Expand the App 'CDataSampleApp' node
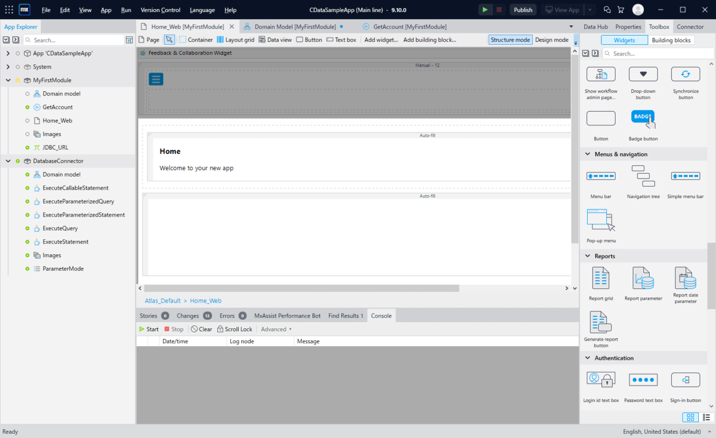The height and width of the screenshot is (438, 716). tap(8, 53)
